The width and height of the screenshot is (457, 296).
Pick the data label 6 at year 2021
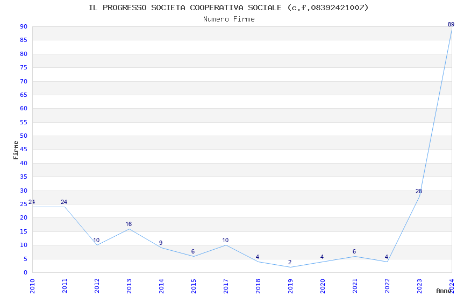click(x=354, y=251)
